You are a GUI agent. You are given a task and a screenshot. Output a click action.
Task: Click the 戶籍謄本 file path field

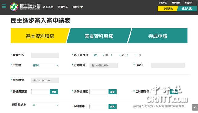coord(99,106)
